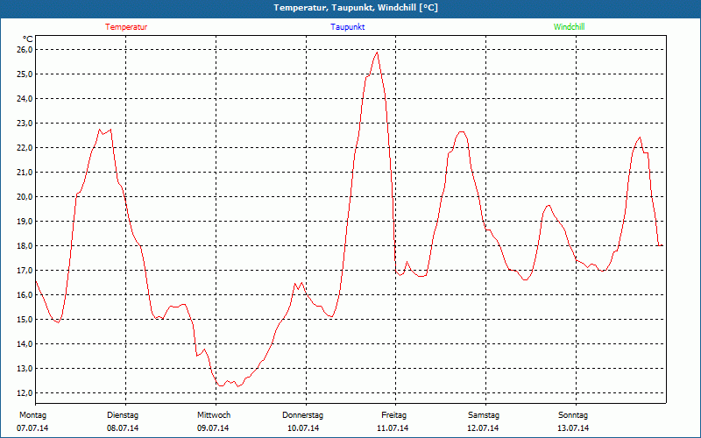Click the red Temperatur legend label
The image size is (701, 438).
pos(126,27)
